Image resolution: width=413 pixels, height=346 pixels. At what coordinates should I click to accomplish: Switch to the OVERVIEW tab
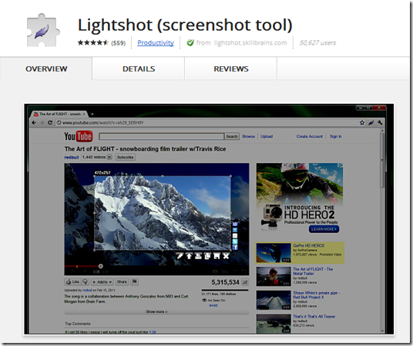tap(46, 68)
